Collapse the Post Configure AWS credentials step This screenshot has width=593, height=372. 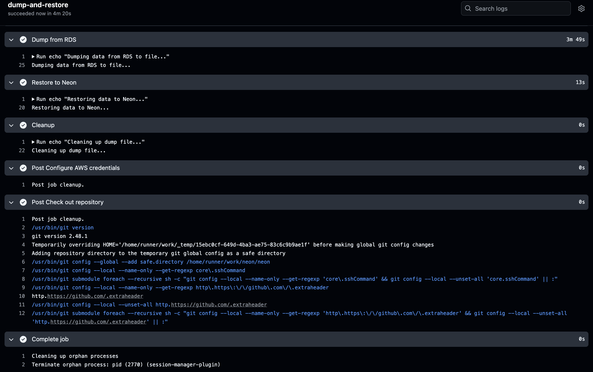(11, 168)
